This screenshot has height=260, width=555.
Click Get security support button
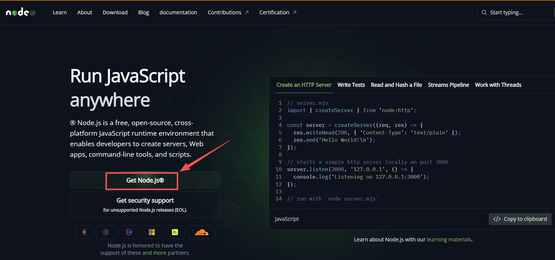[x=145, y=205]
